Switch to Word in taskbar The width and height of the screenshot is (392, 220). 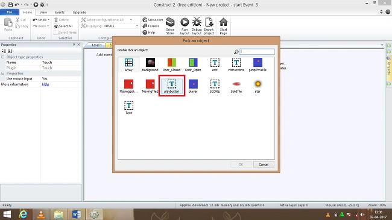click(x=77, y=215)
